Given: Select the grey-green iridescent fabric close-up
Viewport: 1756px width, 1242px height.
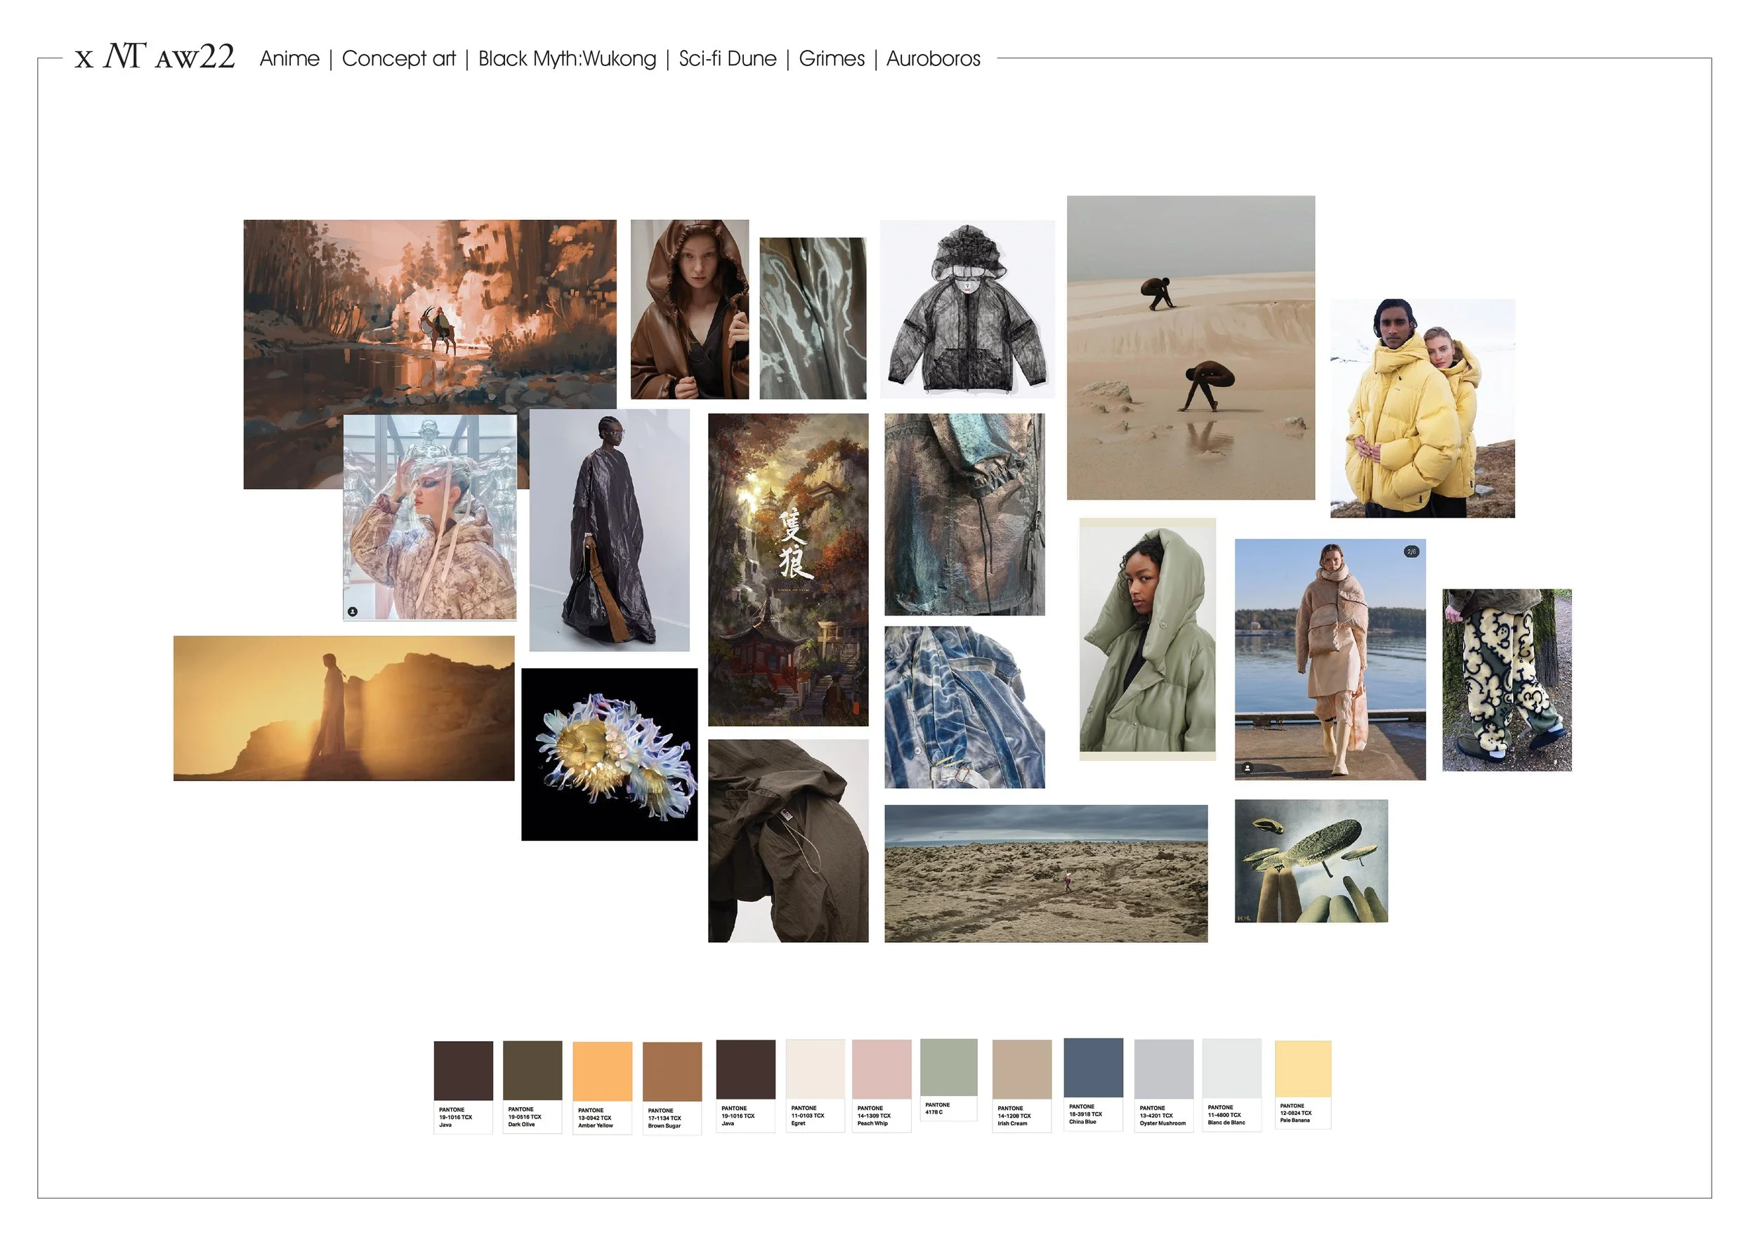Looking at the screenshot, I should pyautogui.click(x=813, y=318).
